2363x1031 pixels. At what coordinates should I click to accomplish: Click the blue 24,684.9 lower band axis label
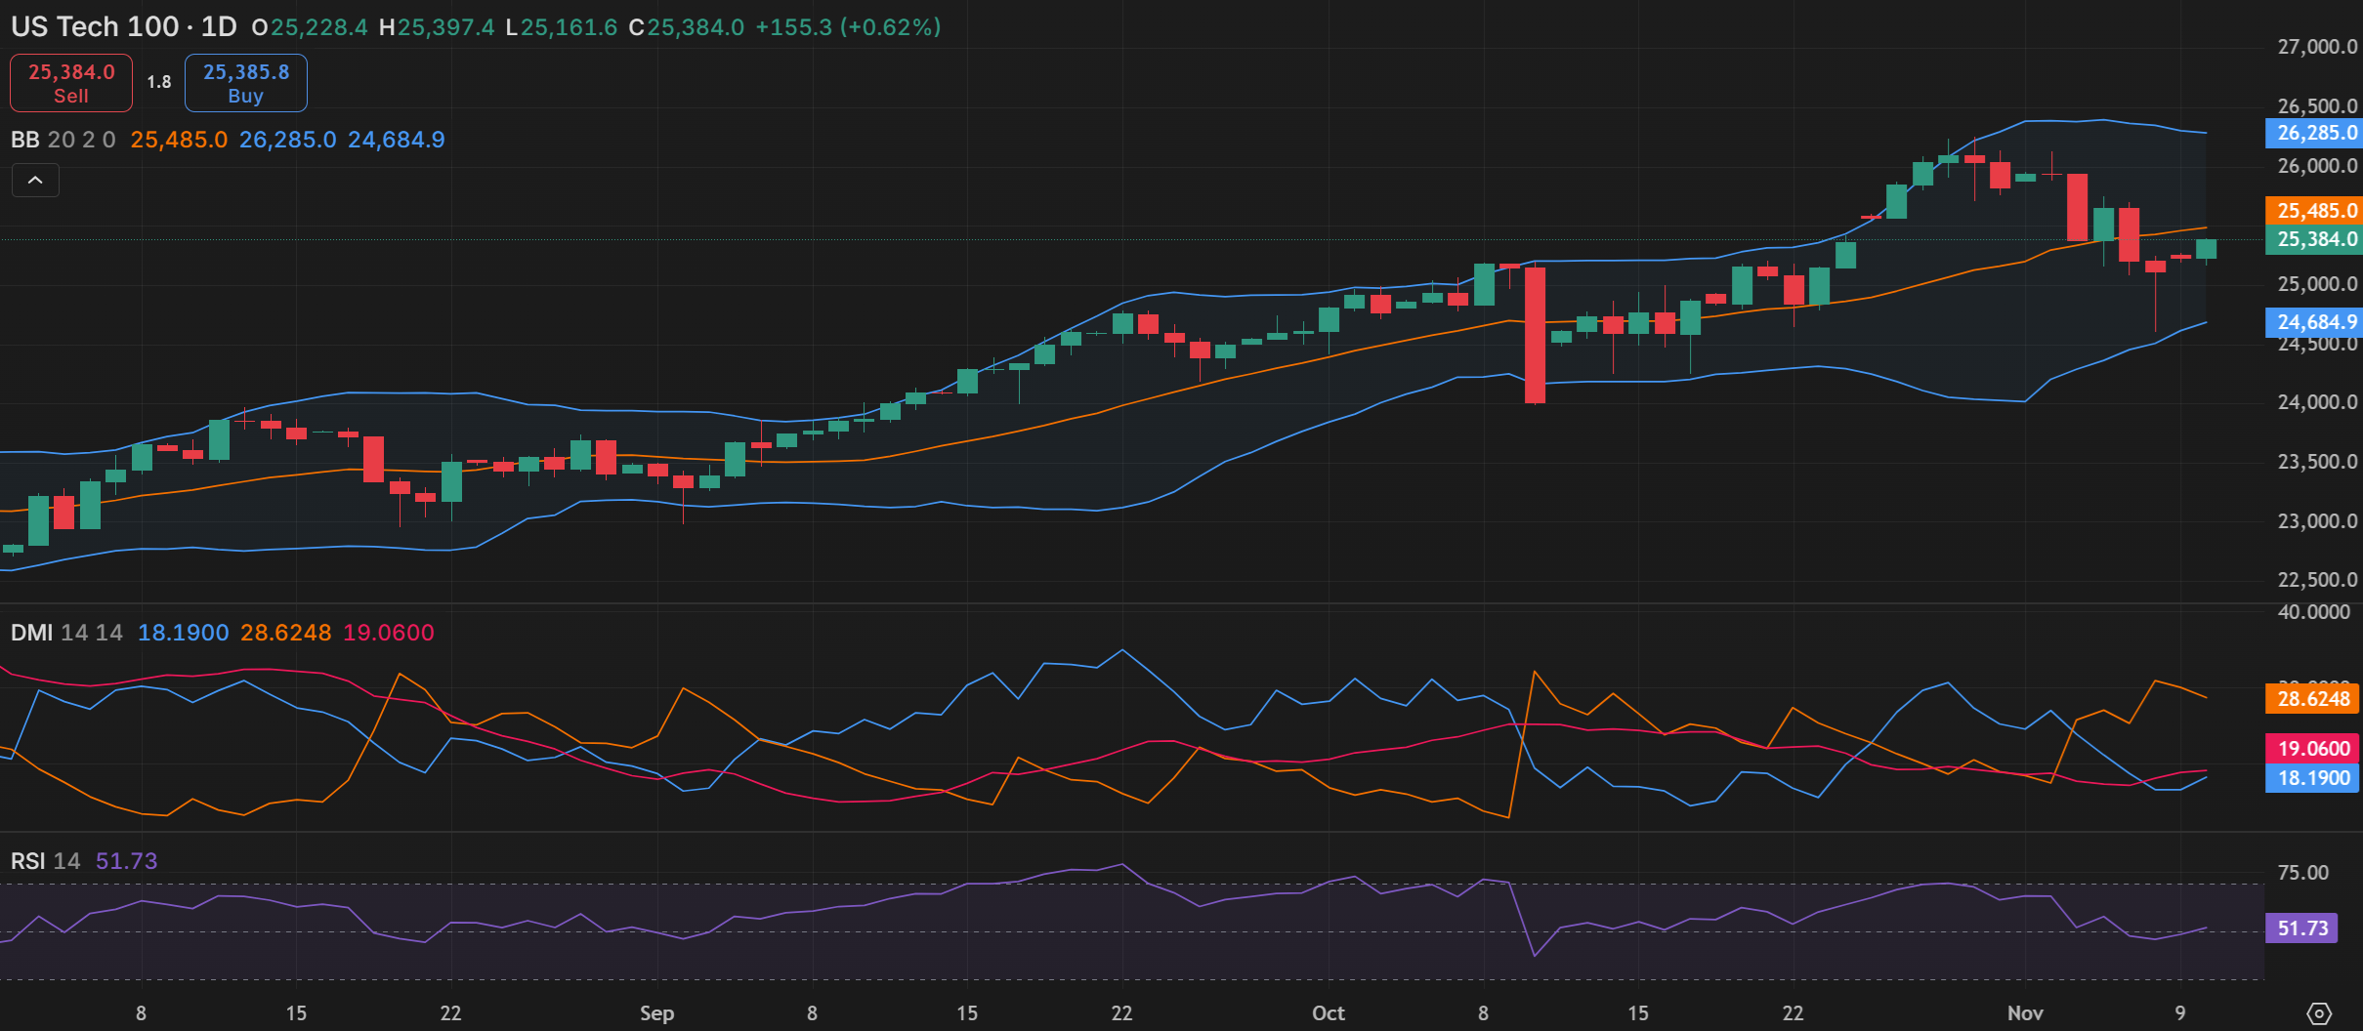point(2311,322)
